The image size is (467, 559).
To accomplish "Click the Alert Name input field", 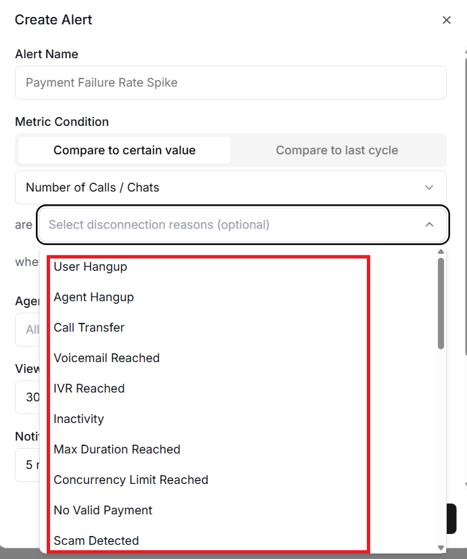I will coord(230,83).
